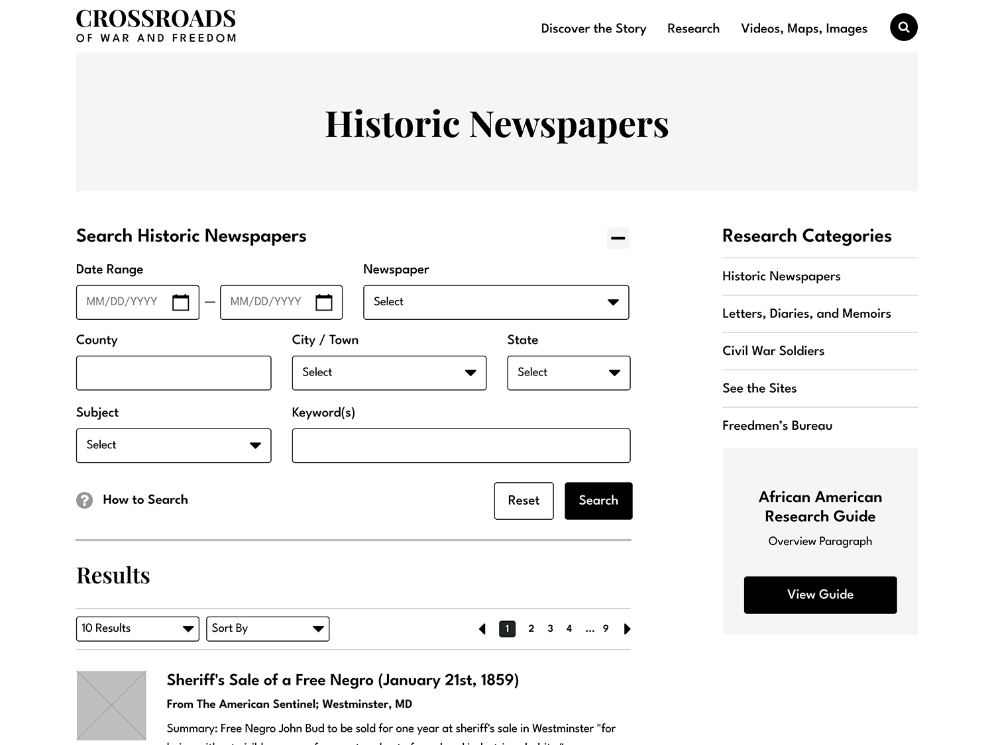
Task: Click the Sheriff's Sale result thumbnail
Action: 111,705
